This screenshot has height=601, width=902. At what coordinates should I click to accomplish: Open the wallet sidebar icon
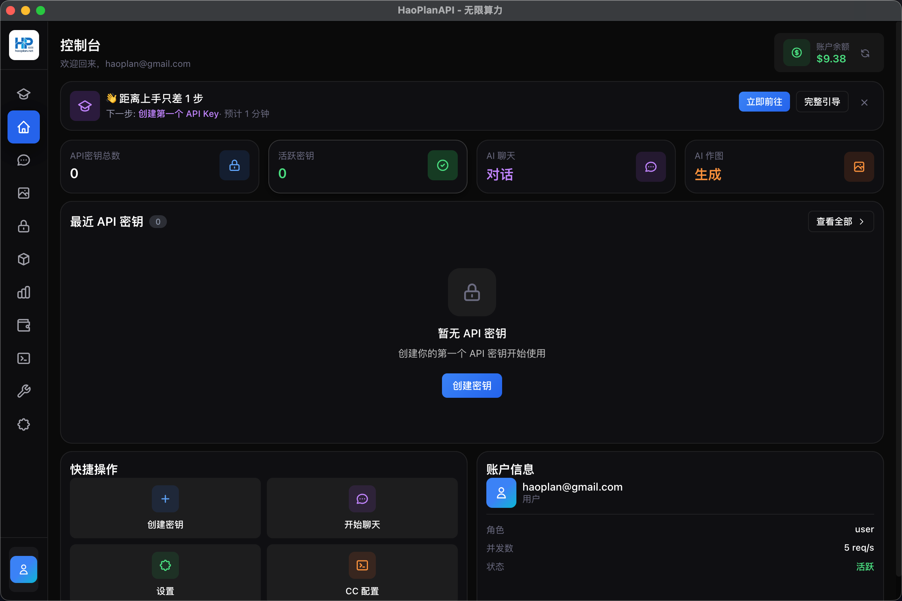click(x=24, y=325)
